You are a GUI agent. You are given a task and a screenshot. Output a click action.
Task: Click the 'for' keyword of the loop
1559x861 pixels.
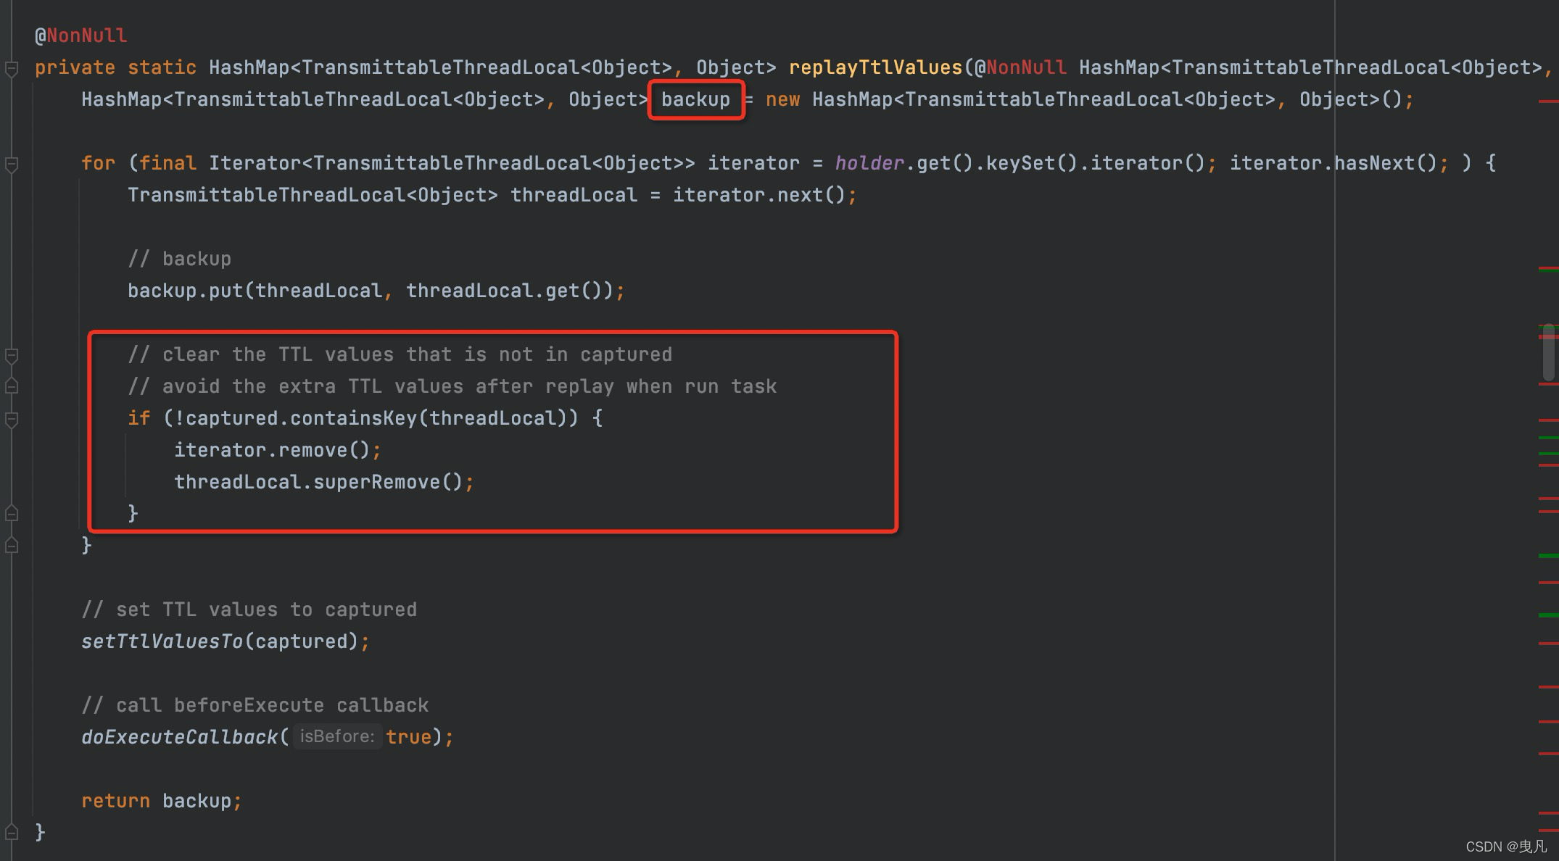coord(98,163)
